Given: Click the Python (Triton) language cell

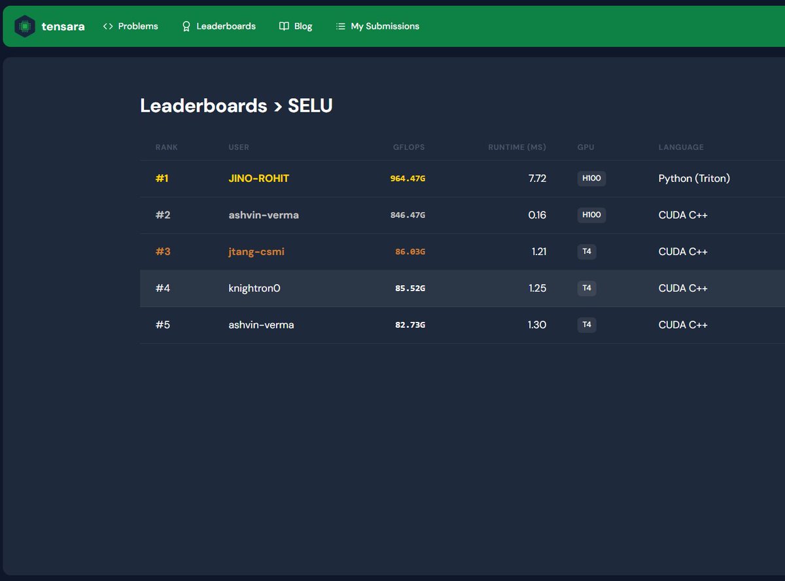Looking at the screenshot, I should tap(694, 179).
